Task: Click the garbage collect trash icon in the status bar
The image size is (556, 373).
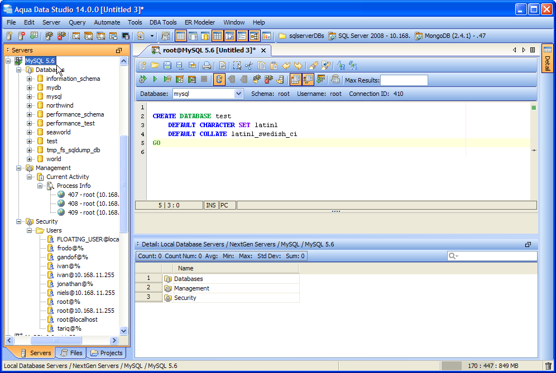Action: click(x=548, y=366)
